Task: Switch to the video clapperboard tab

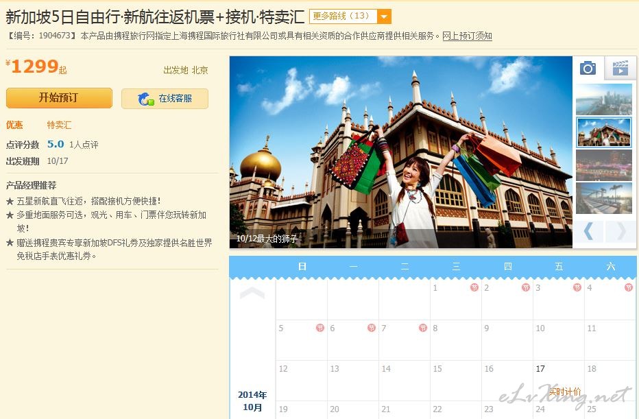Action: [x=620, y=68]
